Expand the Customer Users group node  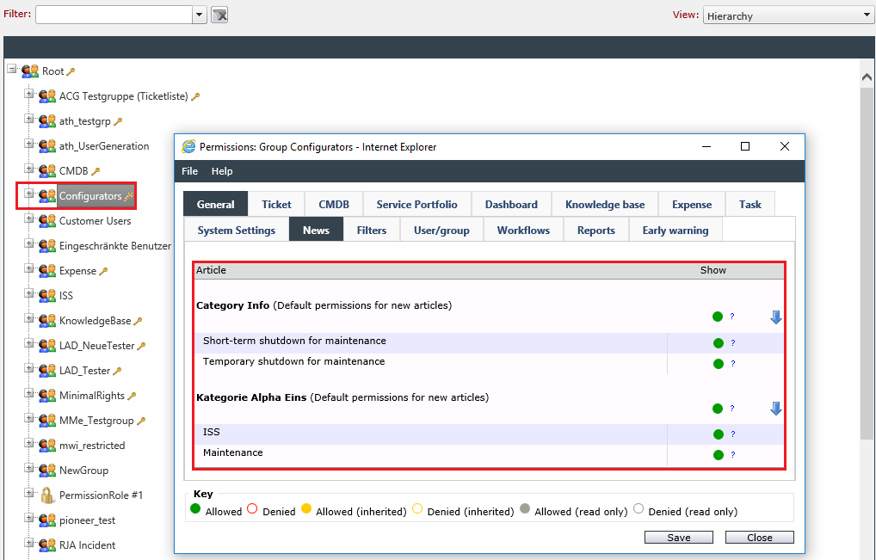(28, 218)
